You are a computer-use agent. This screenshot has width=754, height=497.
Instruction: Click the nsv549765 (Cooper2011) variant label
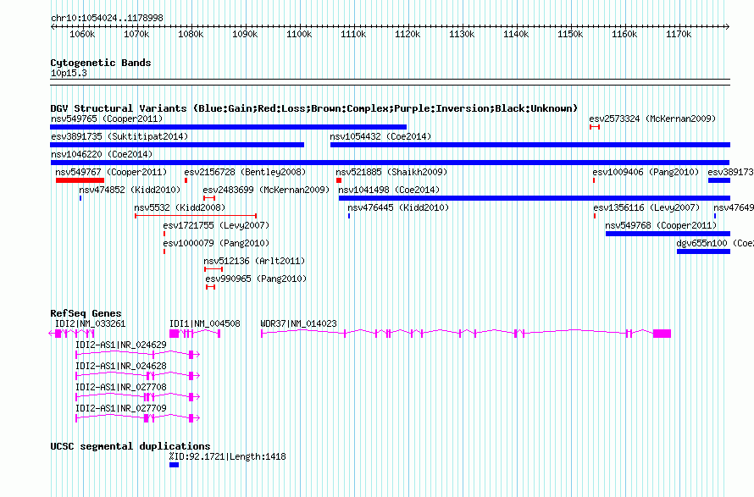pyautogui.click(x=107, y=119)
